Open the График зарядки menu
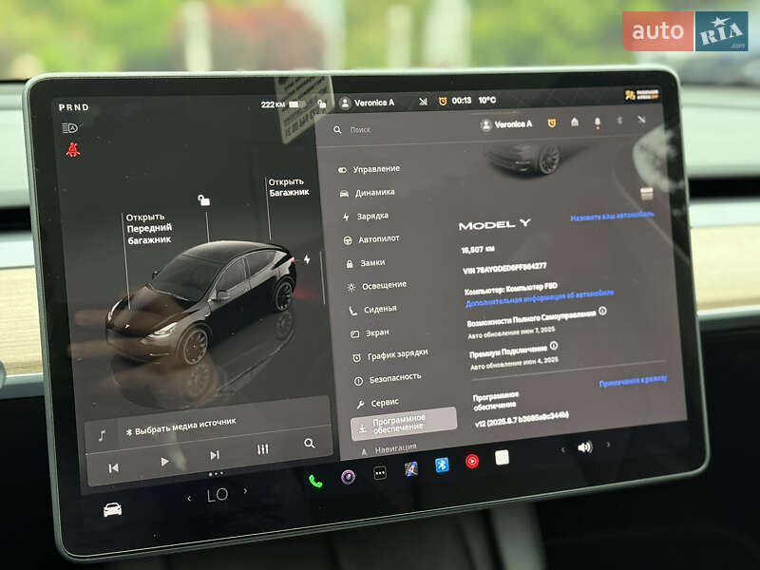This screenshot has width=760, height=570. point(390,355)
